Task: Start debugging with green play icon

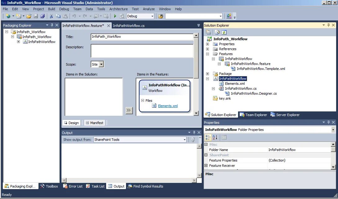Action: [115, 16]
